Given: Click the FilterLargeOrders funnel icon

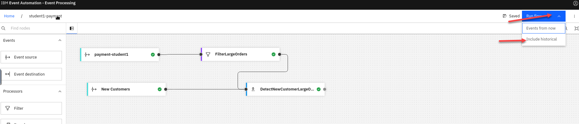Looking at the screenshot, I should [208, 55].
